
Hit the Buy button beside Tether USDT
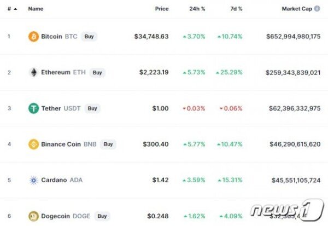point(92,108)
